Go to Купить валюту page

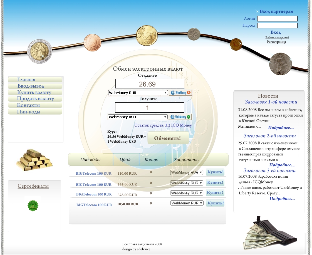[x=35, y=93]
